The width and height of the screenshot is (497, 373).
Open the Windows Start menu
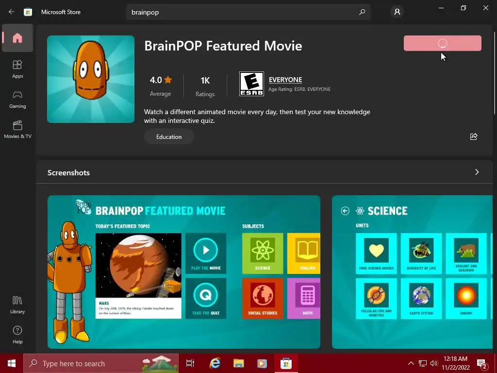tap(12, 363)
